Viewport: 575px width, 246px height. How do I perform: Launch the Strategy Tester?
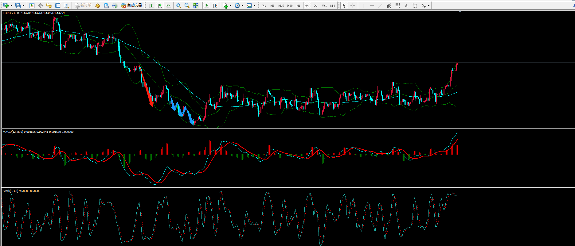pos(66,6)
